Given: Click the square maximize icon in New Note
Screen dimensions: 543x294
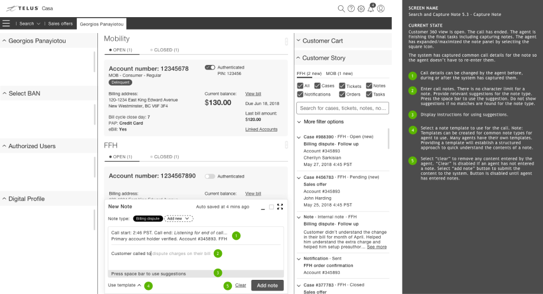Looking at the screenshot, I should [271, 207].
